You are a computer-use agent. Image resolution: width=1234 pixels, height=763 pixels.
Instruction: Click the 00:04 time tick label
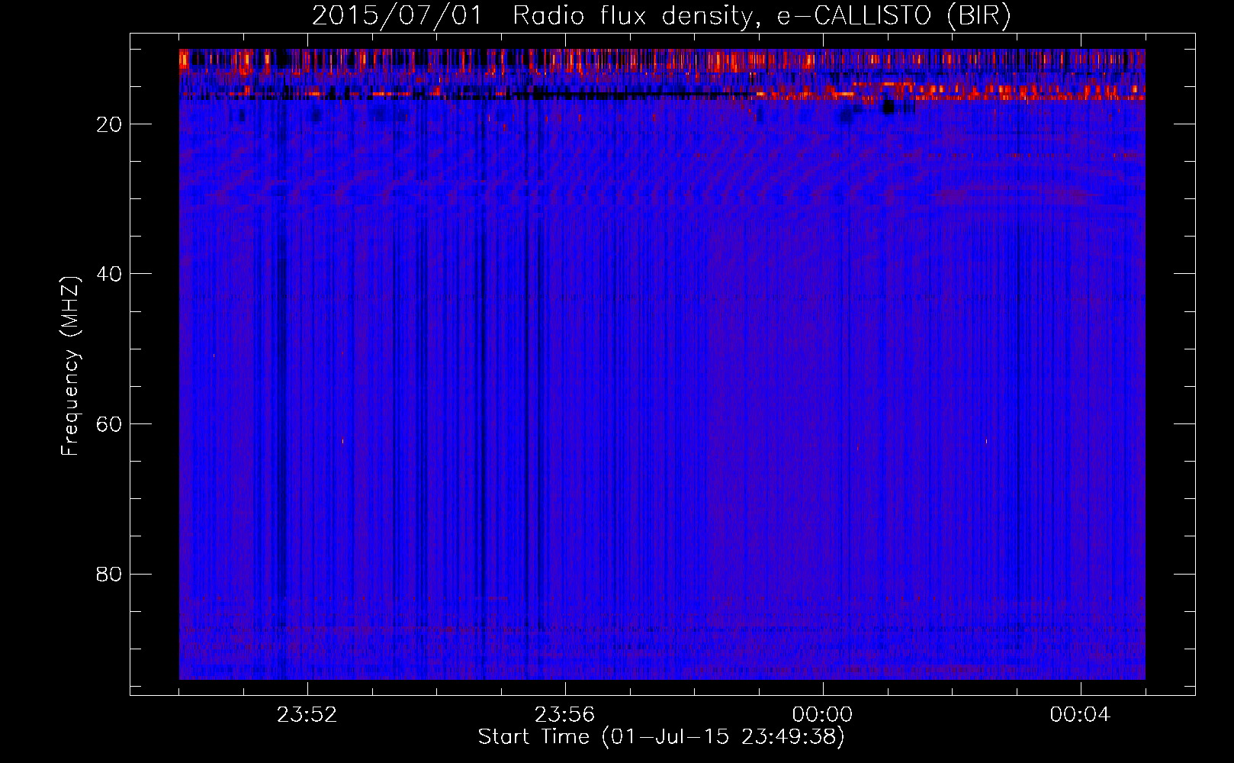1081,714
